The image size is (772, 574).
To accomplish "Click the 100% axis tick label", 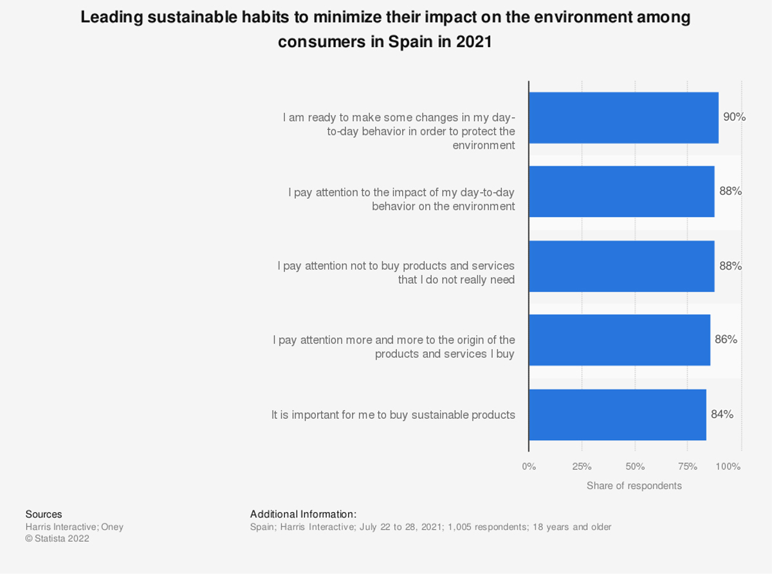I will (x=728, y=467).
